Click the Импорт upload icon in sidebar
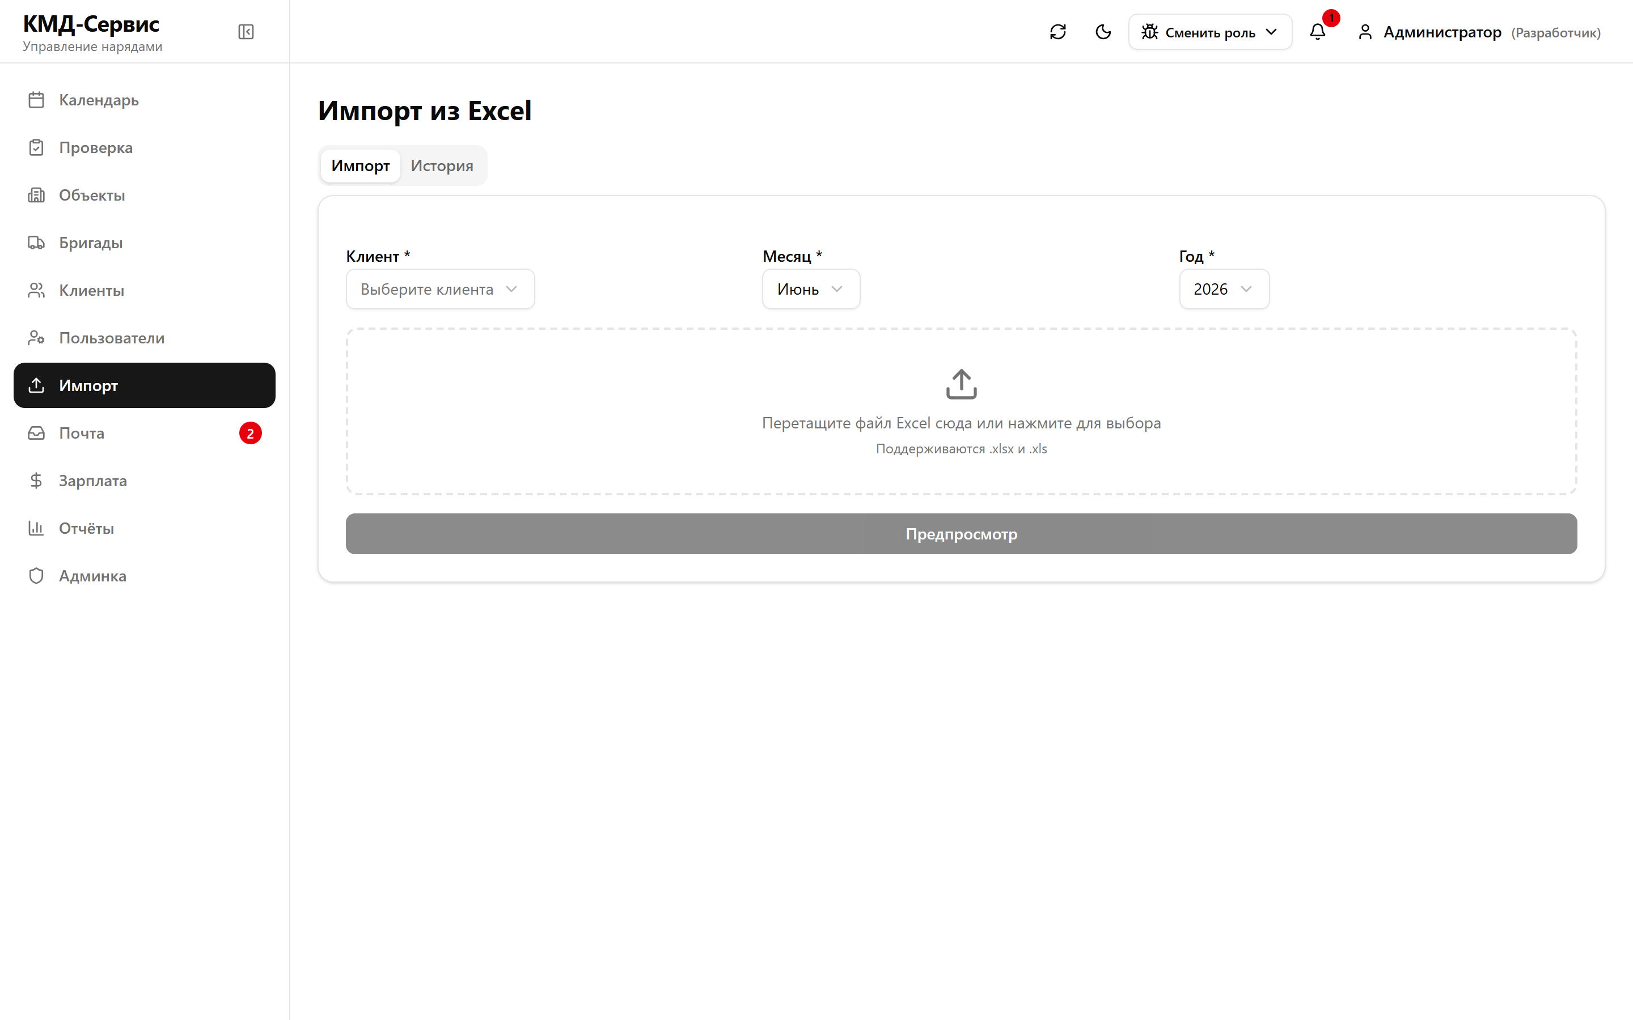Viewport: 1633px width, 1020px height. point(36,385)
